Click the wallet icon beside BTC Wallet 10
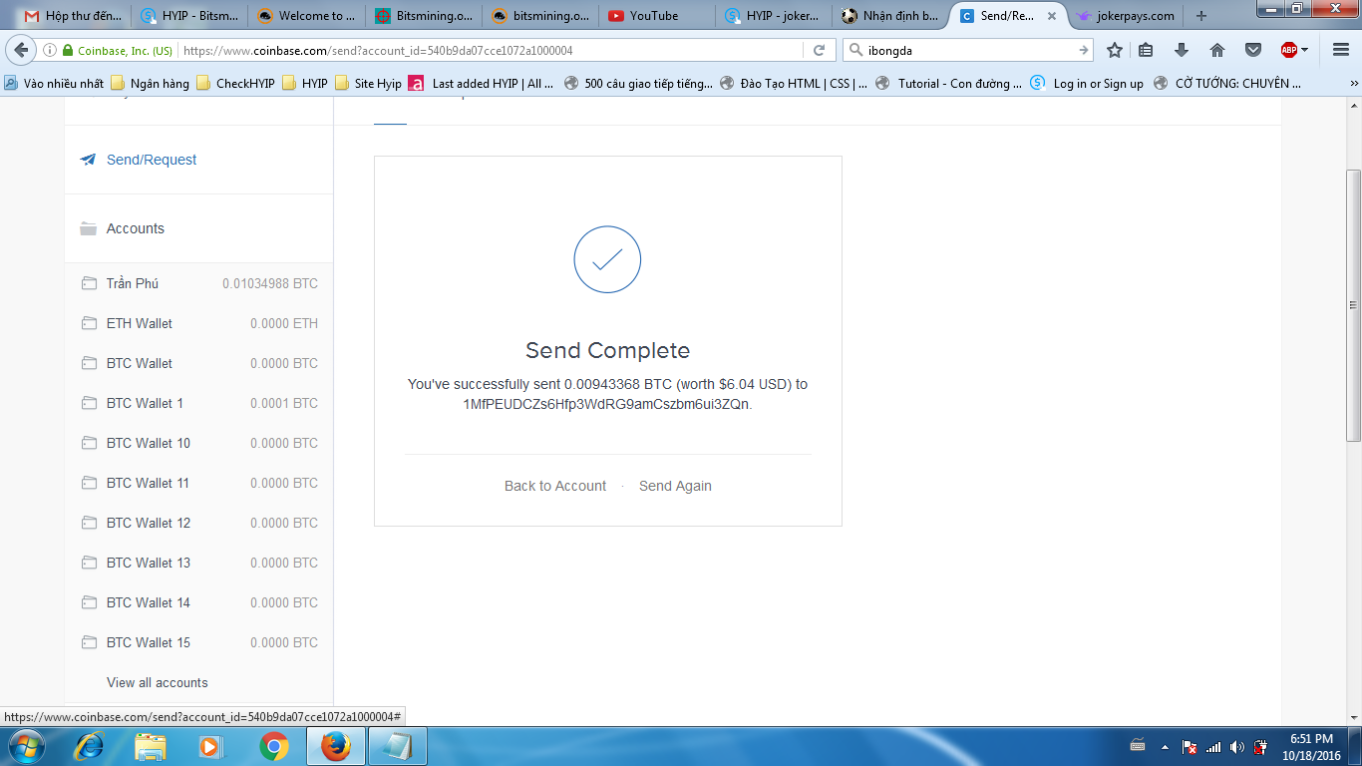Viewport: 1362px width, 766px height. (x=89, y=443)
